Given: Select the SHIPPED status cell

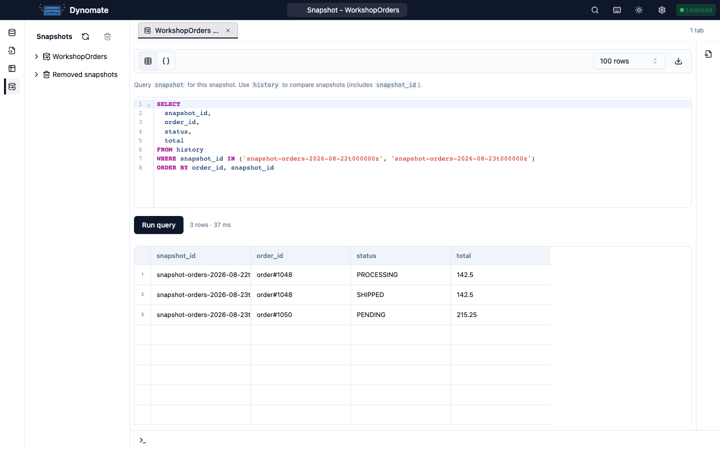Looking at the screenshot, I should click(x=400, y=294).
